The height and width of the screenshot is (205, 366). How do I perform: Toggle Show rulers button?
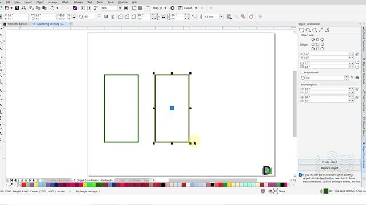pos(134,8)
